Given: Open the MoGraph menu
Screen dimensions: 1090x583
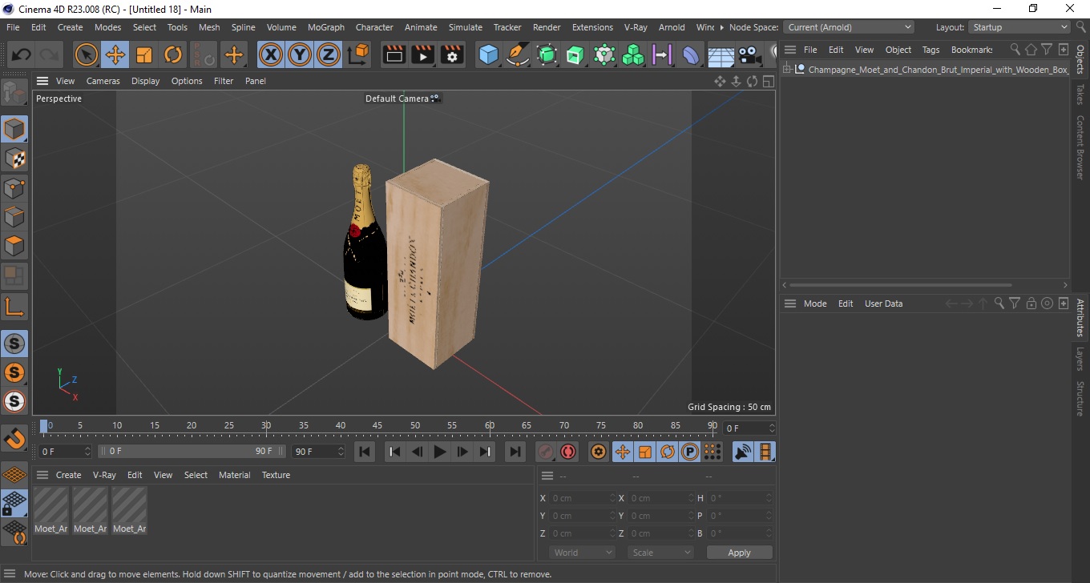Looking at the screenshot, I should [326, 27].
